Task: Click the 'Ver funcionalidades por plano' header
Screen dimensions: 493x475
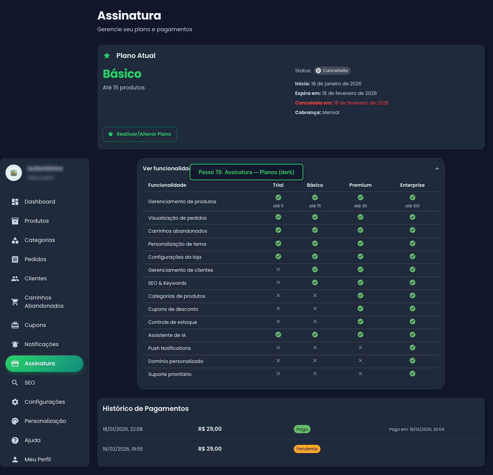Action: tap(165, 169)
